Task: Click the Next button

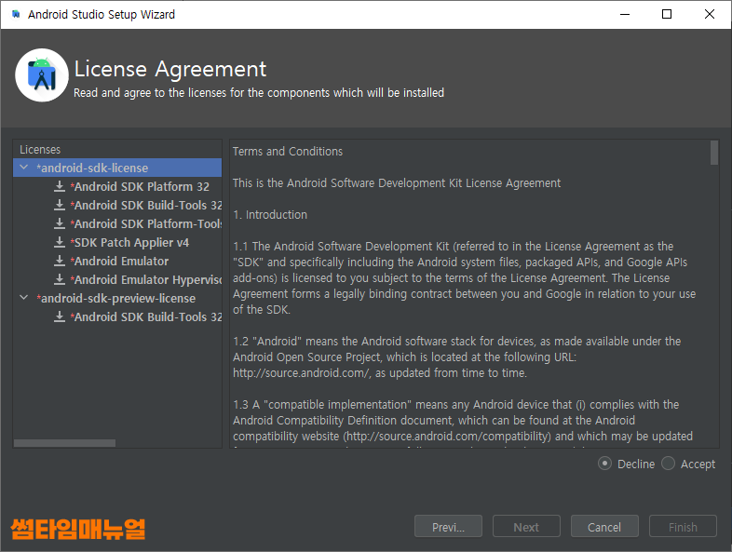Action: pos(526,526)
